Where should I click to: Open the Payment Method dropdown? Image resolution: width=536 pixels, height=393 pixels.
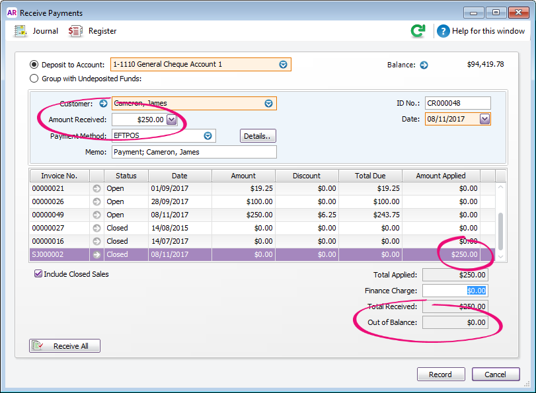tap(208, 135)
